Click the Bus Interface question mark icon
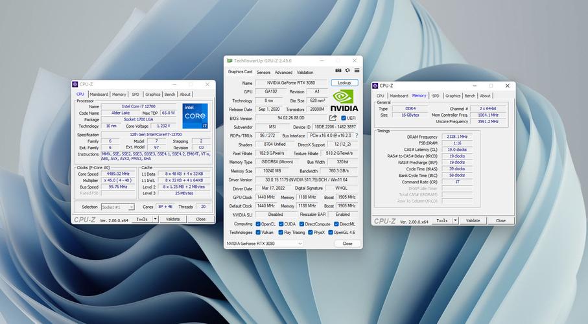 click(x=357, y=135)
